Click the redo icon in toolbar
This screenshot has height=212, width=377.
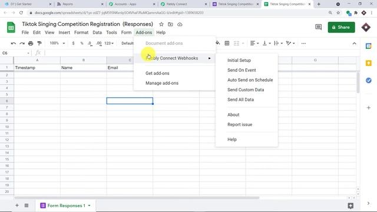pyautogui.click(x=22, y=43)
